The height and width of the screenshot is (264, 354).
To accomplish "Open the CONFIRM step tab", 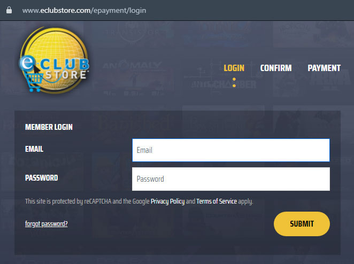I will (275, 68).
